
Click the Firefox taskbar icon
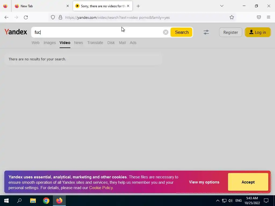pyautogui.click(x=59, y=201)
